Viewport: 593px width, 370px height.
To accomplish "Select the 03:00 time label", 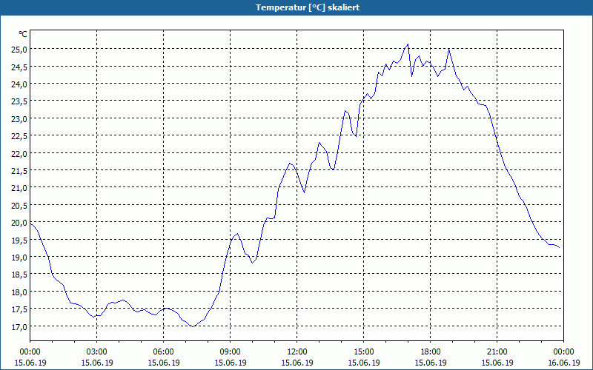I will (97, 352).
